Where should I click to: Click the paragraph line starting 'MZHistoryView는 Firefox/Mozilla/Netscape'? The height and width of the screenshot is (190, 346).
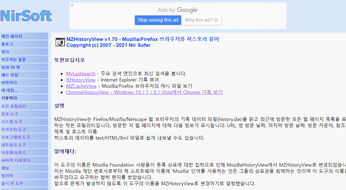point(200,119)
